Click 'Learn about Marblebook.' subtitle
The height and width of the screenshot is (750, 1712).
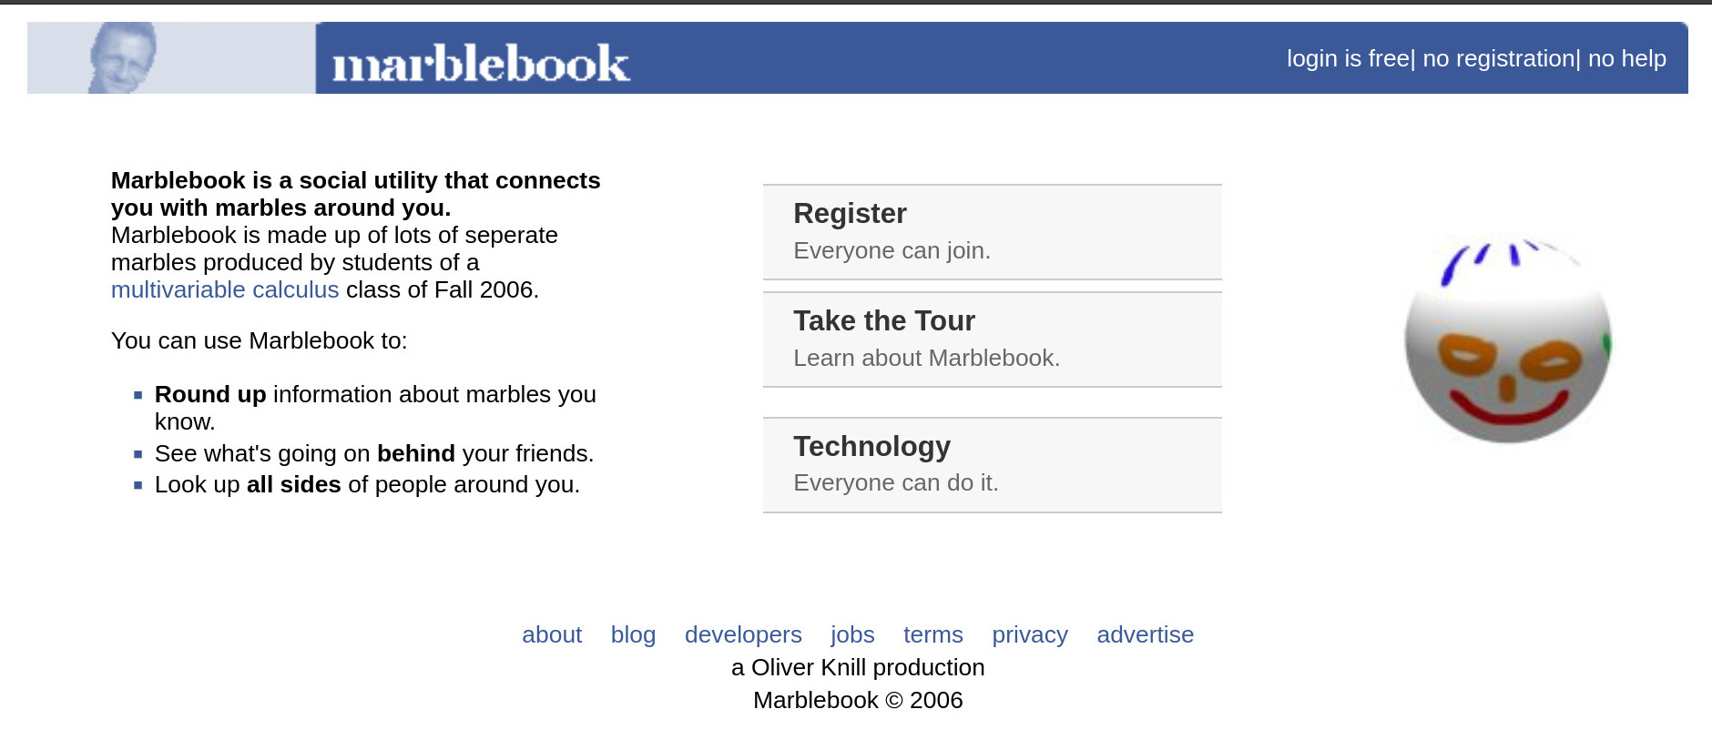pyautogui.click(x=926, y=359)
